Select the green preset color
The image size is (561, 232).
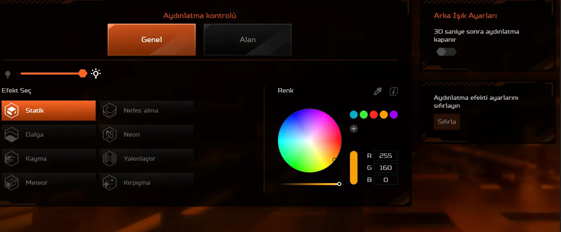click(x=364, y=115)
